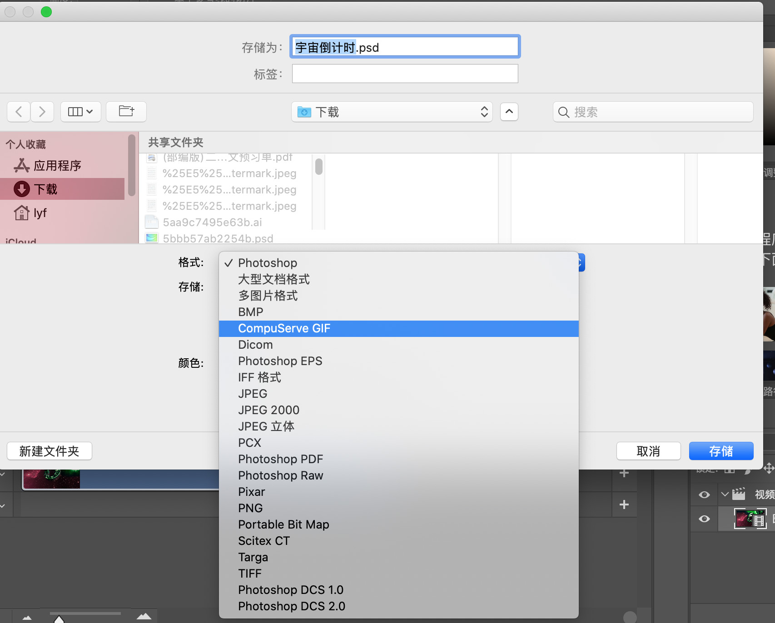Image resolution: width=775 pixels, height=623 pixels.
Task: Click the 存储 save button
Action: coord(721,451)
